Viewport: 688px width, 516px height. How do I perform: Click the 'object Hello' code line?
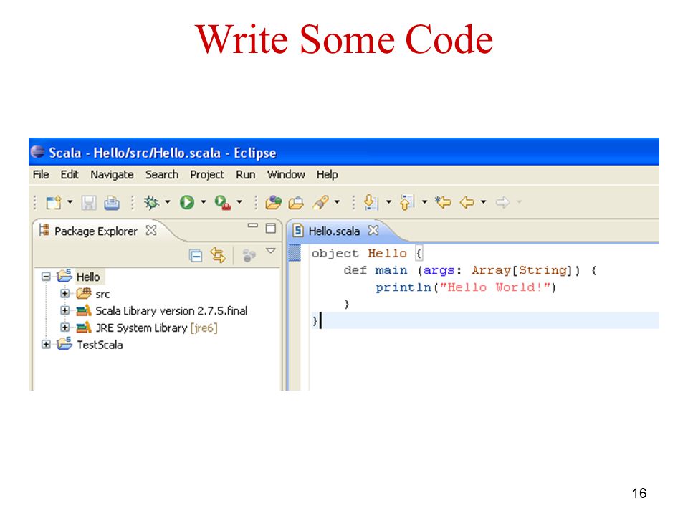point(367,254)
